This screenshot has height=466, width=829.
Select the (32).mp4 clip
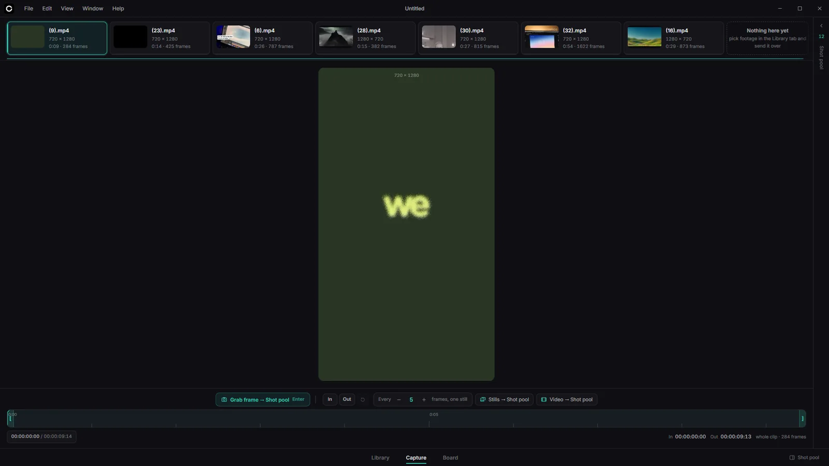[571, 38]
